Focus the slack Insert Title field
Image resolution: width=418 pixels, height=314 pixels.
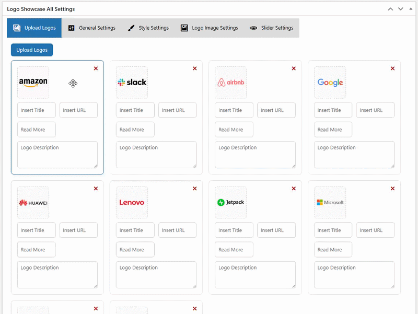click(x=135, y=110)
